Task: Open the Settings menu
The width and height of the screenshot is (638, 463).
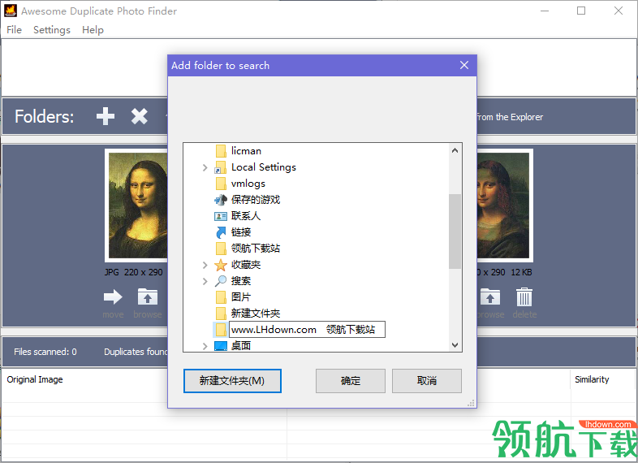Action: (52, 30)
